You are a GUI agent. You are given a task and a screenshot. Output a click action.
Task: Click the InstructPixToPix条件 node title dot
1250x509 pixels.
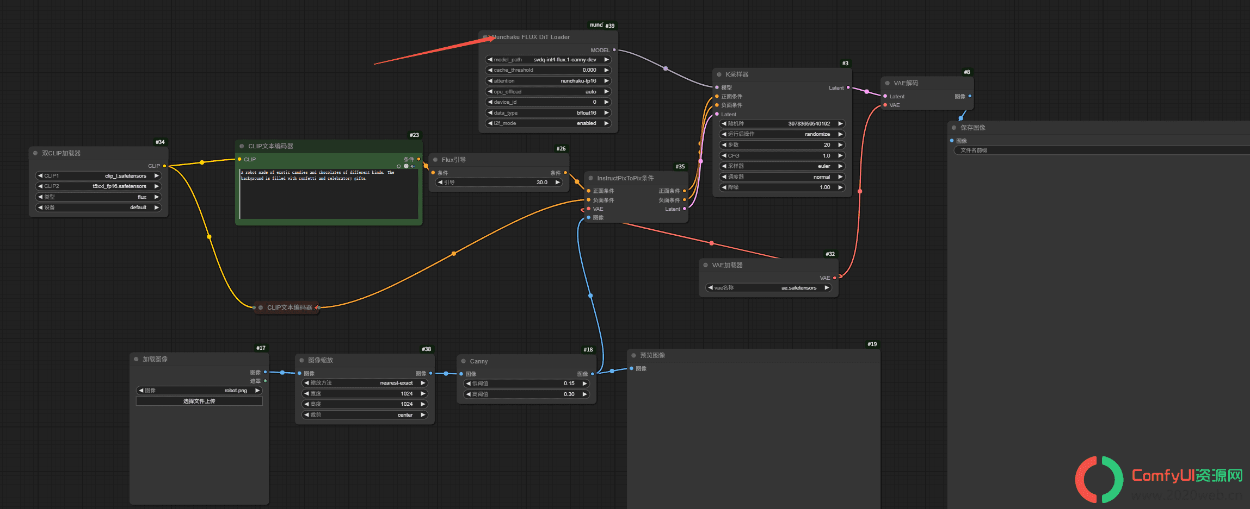pyautogui.click(x=590, y=178)
